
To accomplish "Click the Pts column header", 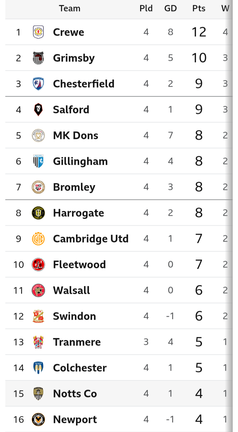I will (199, 9).
